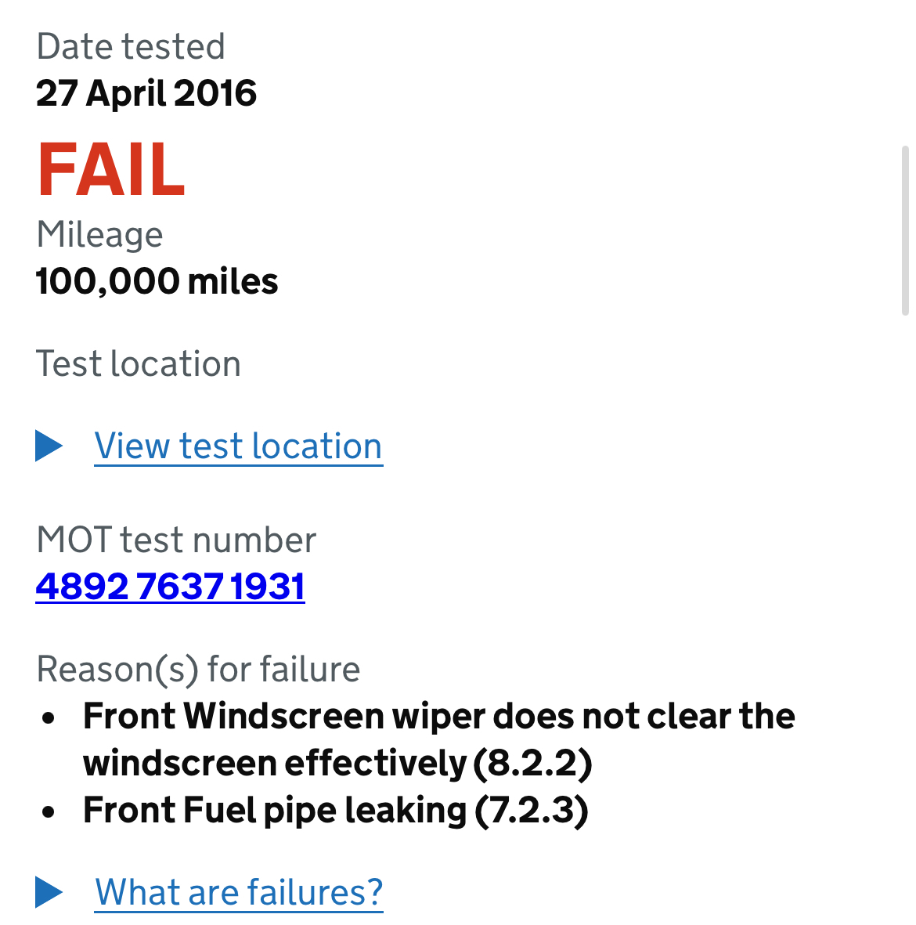Click the bullet beside the fuel pipe failure
This screenshot has height=925, width=916.
[x=49, y=811]
